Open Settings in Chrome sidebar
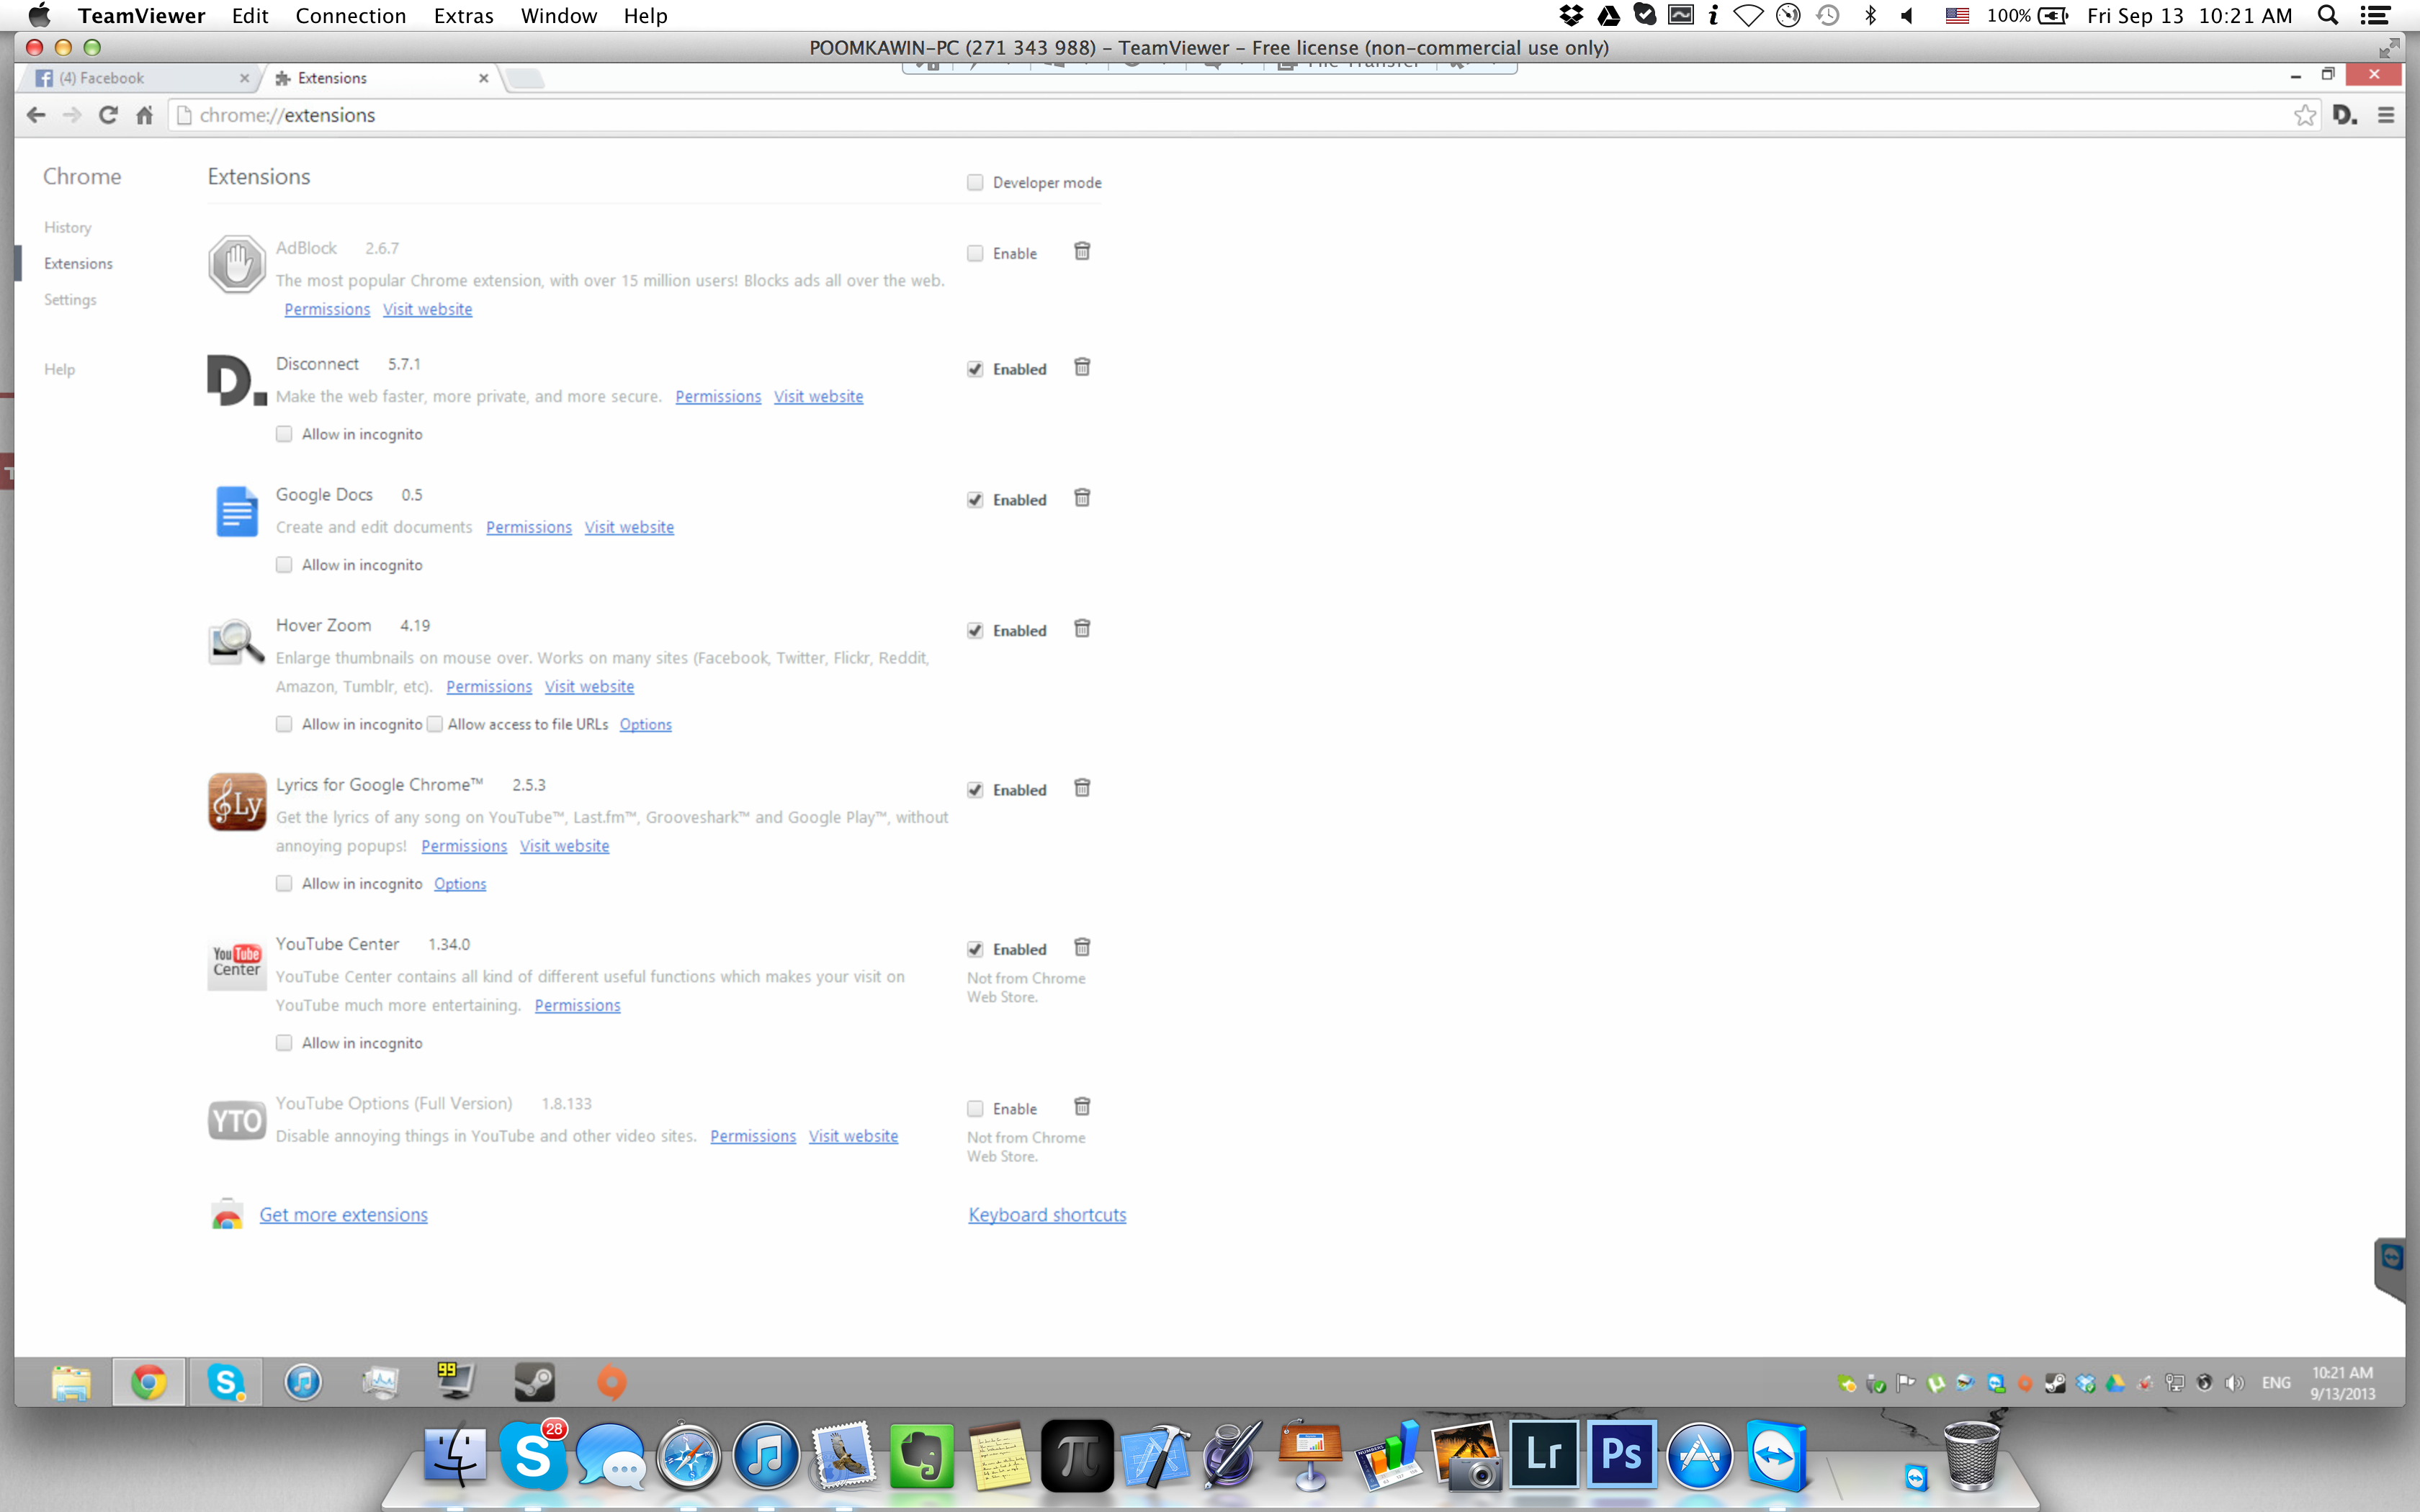The height and width of the screenshot is (1512, 2420). coord(70,300)
